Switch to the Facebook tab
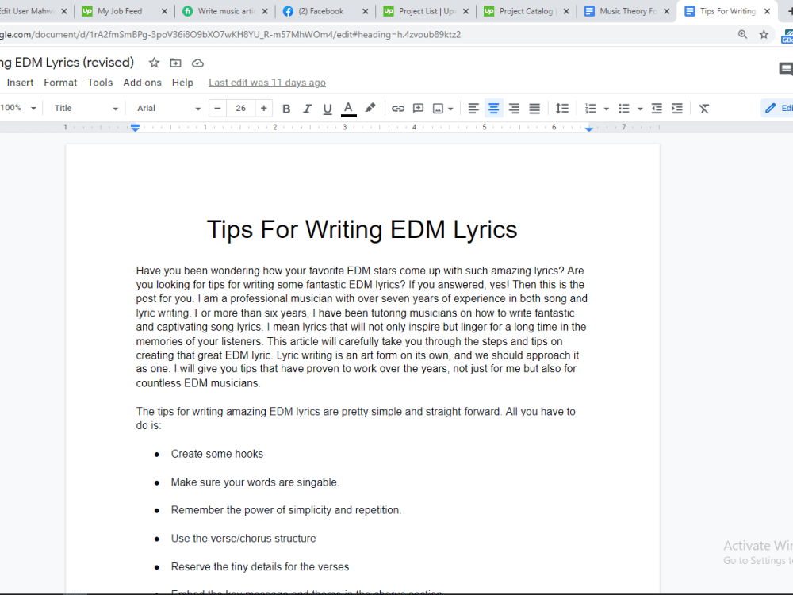793x595 pixels. tap(320, 11)
